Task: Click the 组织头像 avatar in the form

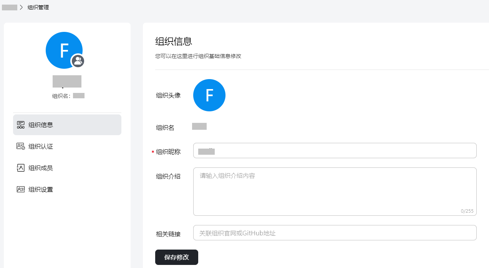Action: pos(209,95)
